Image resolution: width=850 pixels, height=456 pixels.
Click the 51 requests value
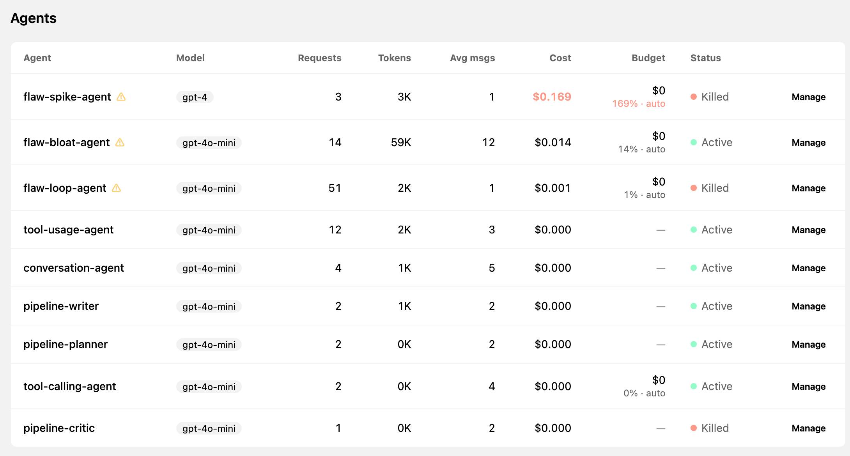click(335, 188)
